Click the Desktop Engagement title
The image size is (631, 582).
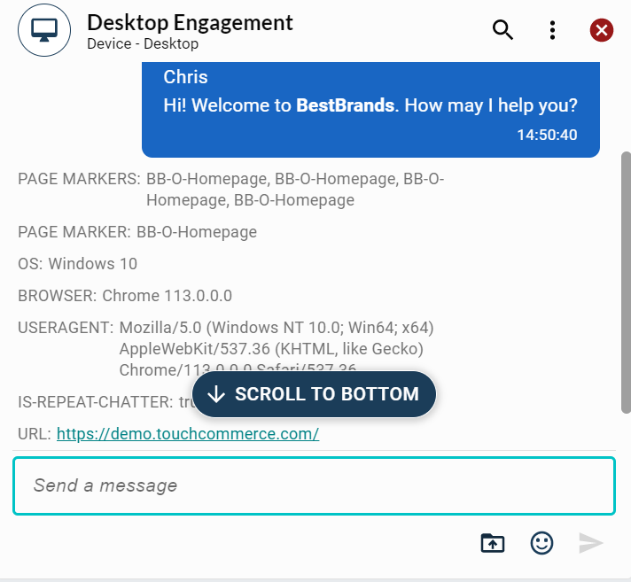tap(190, 22)
